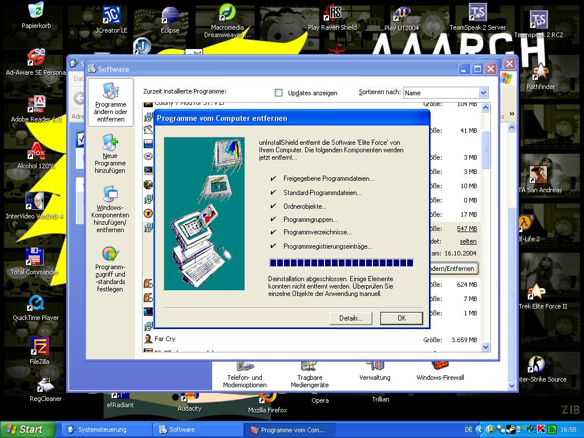
Task: Click the 3.659 MB size text
Action: [x=464, y=340]
